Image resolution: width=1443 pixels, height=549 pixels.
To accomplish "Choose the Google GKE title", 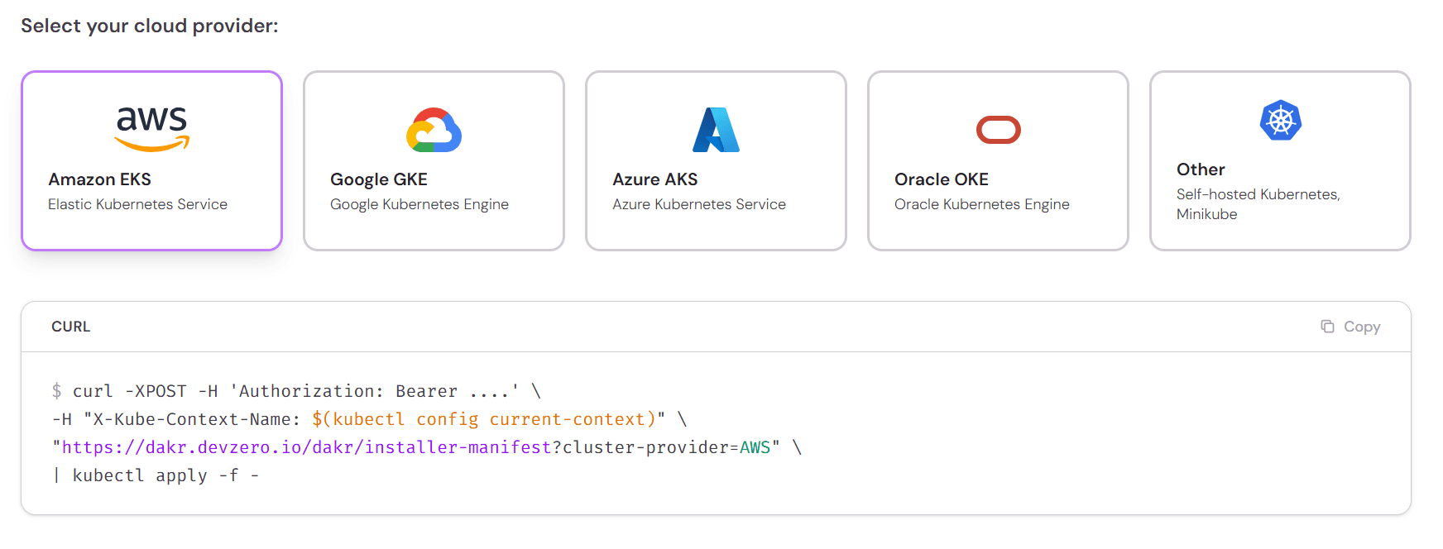I will coord(379,179).
